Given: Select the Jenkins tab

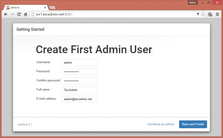Looking at the screenshot, I should pyautogui.click(x=23, y=7).
